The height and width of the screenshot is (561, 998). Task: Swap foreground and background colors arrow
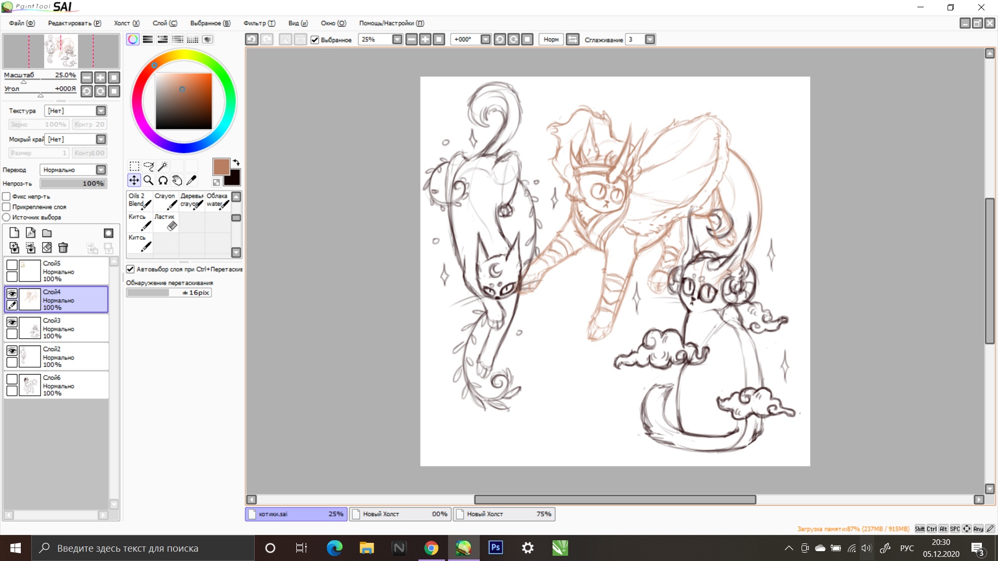(236, 163)
